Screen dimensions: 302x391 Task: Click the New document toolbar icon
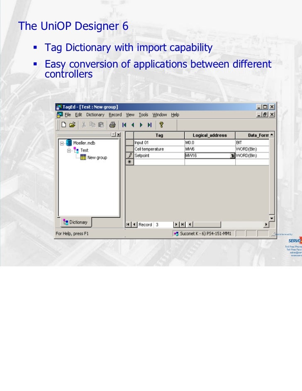pos(63,125)
